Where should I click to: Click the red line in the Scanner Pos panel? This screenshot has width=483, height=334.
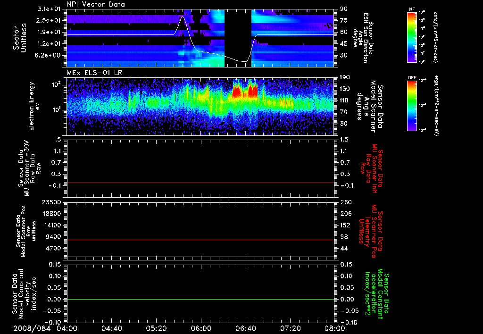(200, 240)
